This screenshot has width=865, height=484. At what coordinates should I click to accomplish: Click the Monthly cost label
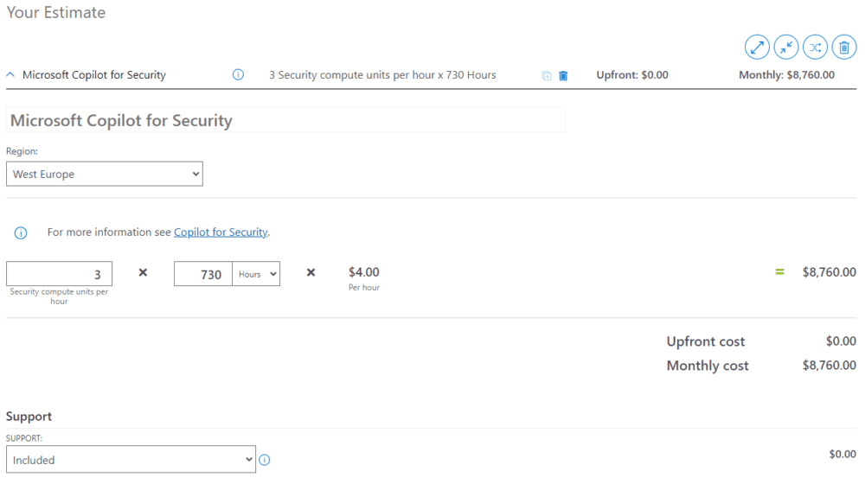point(708,366)
